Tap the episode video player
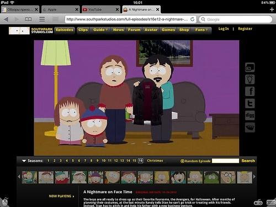The image size is (276, 207). click(136, 98)
